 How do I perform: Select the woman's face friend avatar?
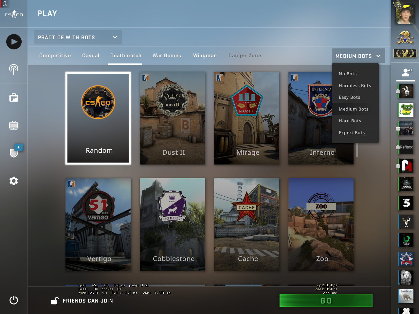click(406, 278)
